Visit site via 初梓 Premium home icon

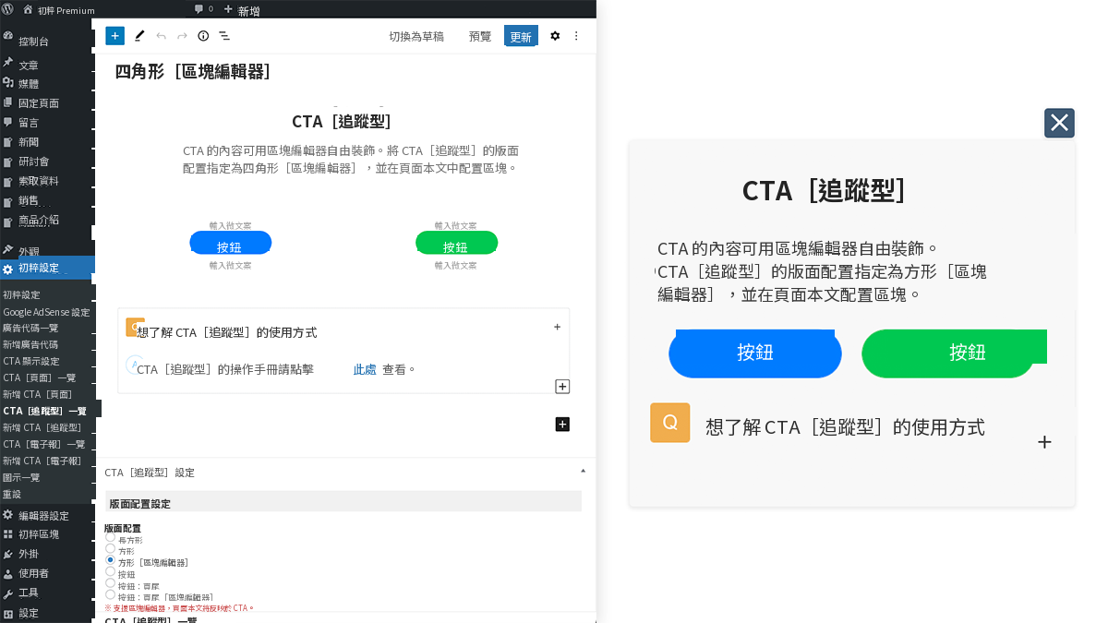tap(28, 10)
